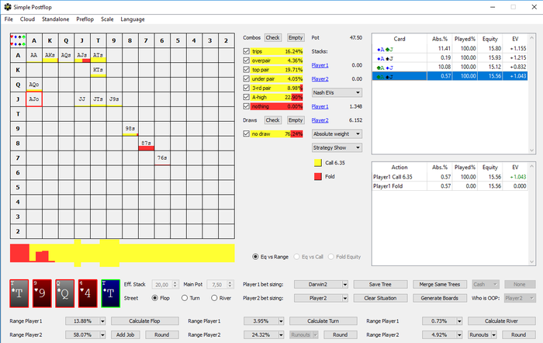Click the AQo hand cell
This screenshot has width=543, height=343.
click(x=34, y=85)
